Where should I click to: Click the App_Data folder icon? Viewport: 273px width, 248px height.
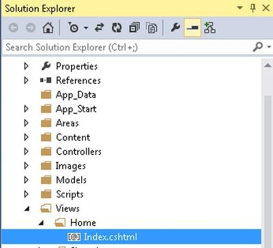(46, 94)
